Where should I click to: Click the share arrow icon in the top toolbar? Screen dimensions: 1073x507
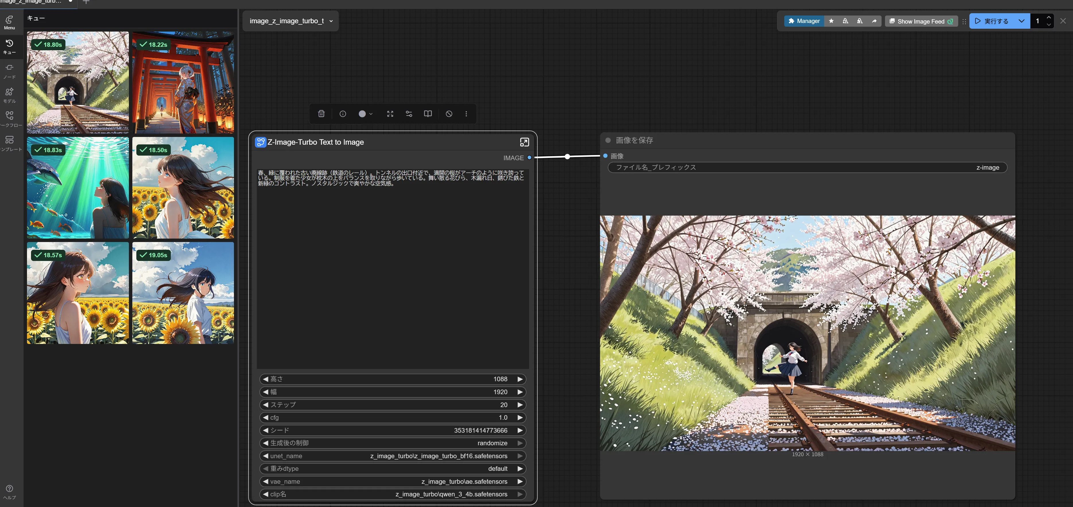tap(874, 21)
